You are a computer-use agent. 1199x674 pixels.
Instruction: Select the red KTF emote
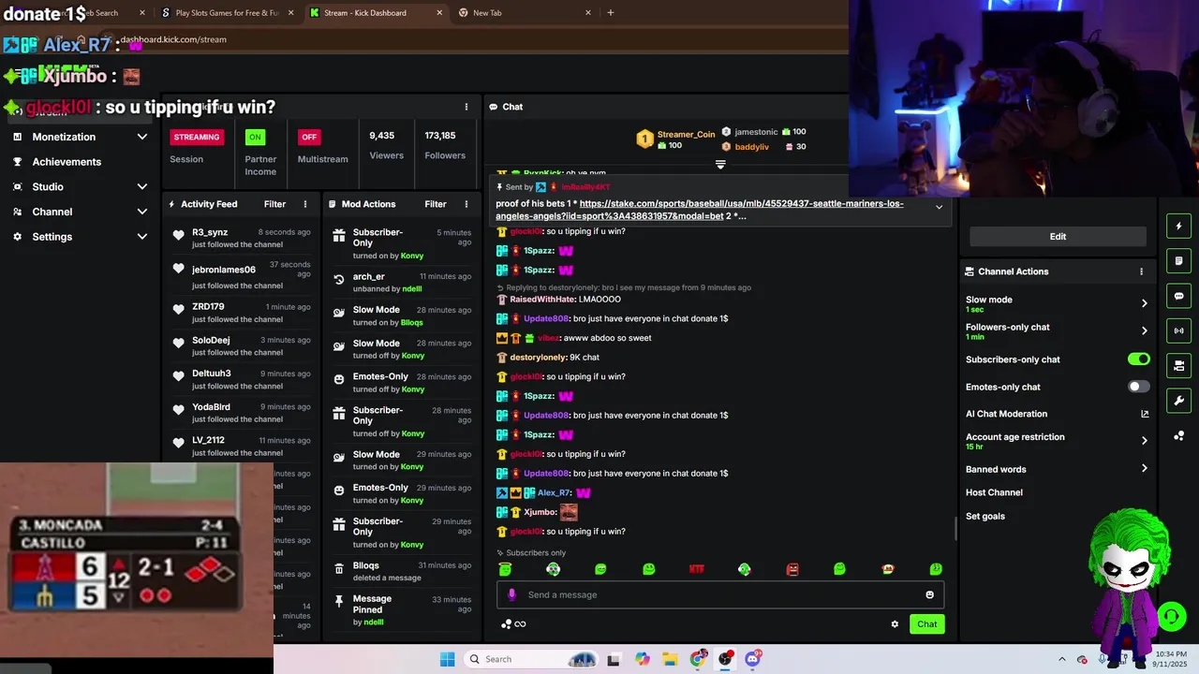pos(696,569)
